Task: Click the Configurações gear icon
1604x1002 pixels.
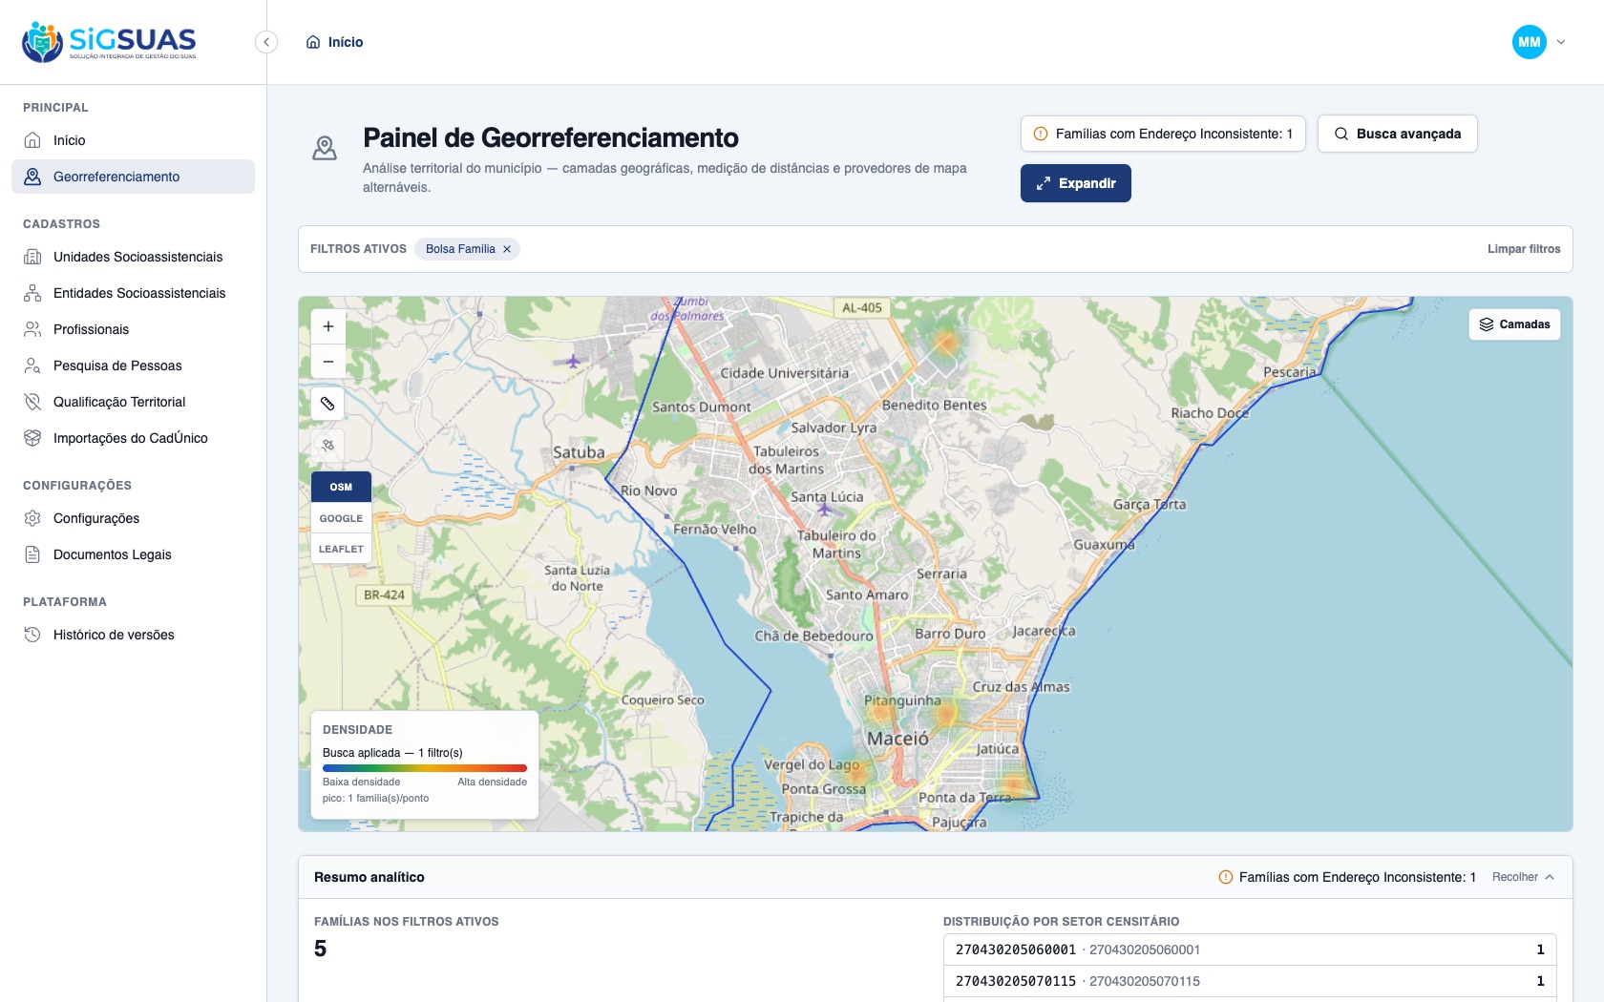Action: [x=32, y=518]
